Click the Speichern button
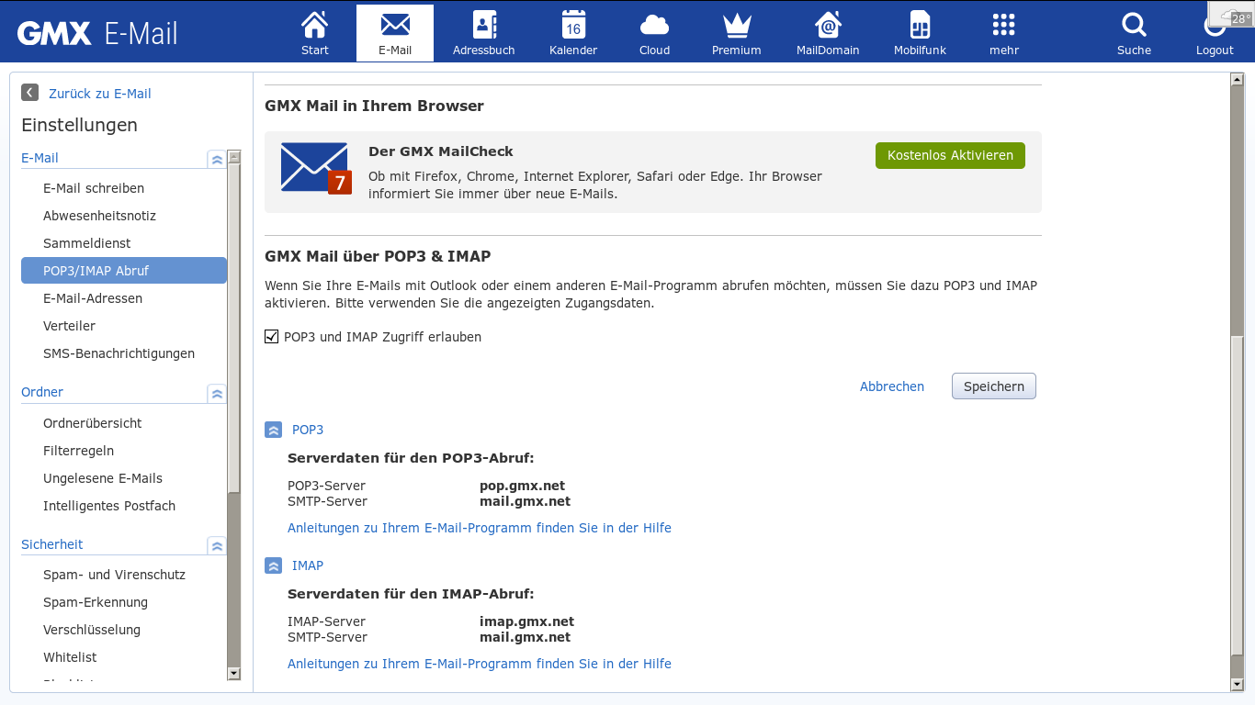The height and width of the screenshot is (705, 1255). [994, 386]
